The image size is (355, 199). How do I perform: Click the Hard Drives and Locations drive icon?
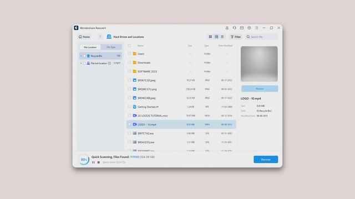(x=109, y=36)
